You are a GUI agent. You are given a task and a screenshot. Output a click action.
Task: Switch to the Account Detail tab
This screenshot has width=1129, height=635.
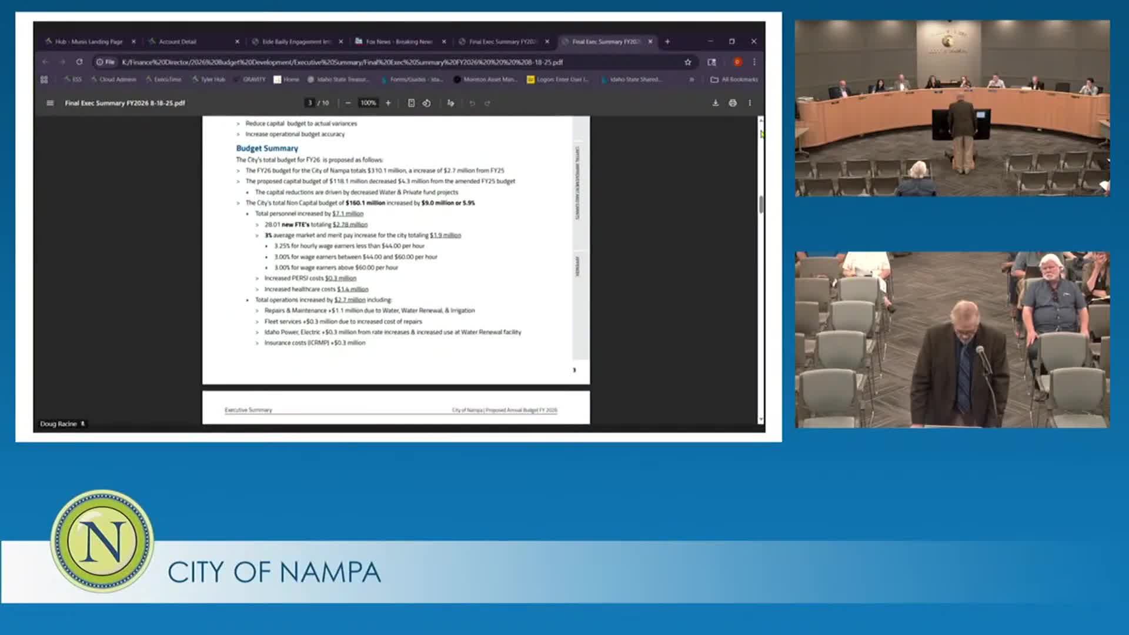[177, 42]
